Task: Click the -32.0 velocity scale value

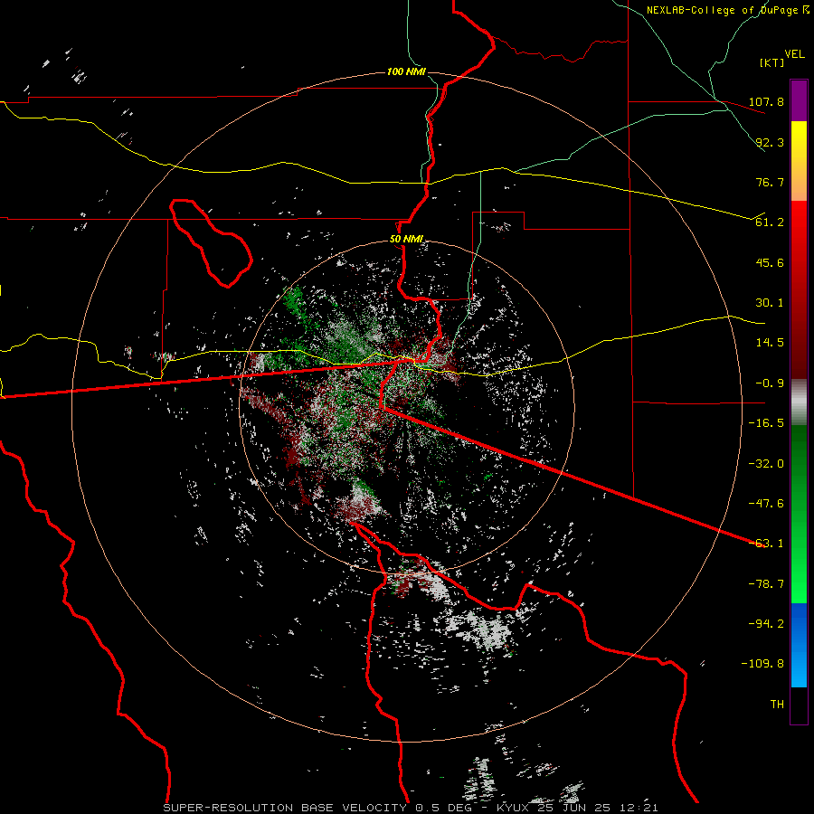Action: coord(766,464)
